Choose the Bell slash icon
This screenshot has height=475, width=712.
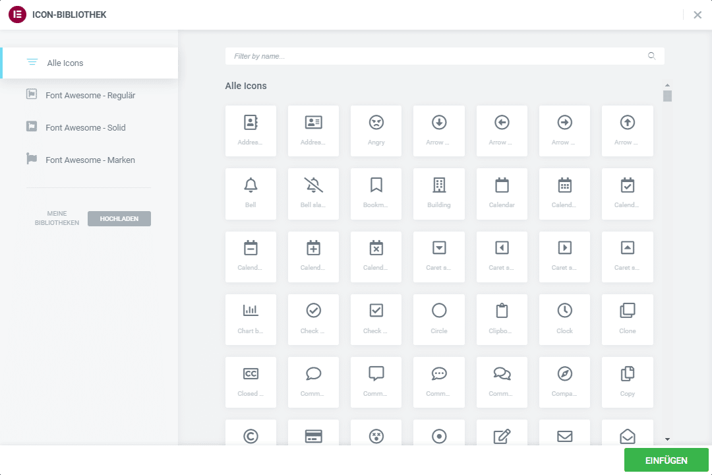click(x=313, y=193)
